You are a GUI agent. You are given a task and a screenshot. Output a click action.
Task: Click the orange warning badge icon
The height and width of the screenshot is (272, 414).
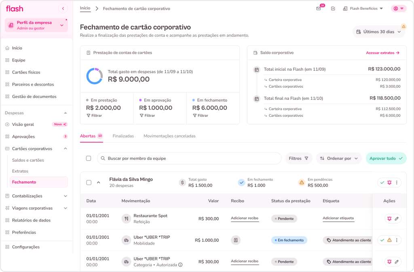click(x=403, y=26)
